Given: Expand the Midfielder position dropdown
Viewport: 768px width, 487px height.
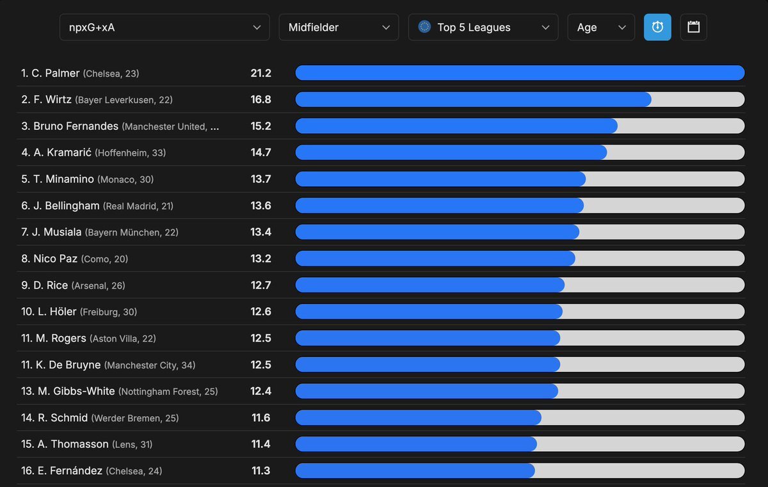Looking at the screenshot, I should coord(339,28).
